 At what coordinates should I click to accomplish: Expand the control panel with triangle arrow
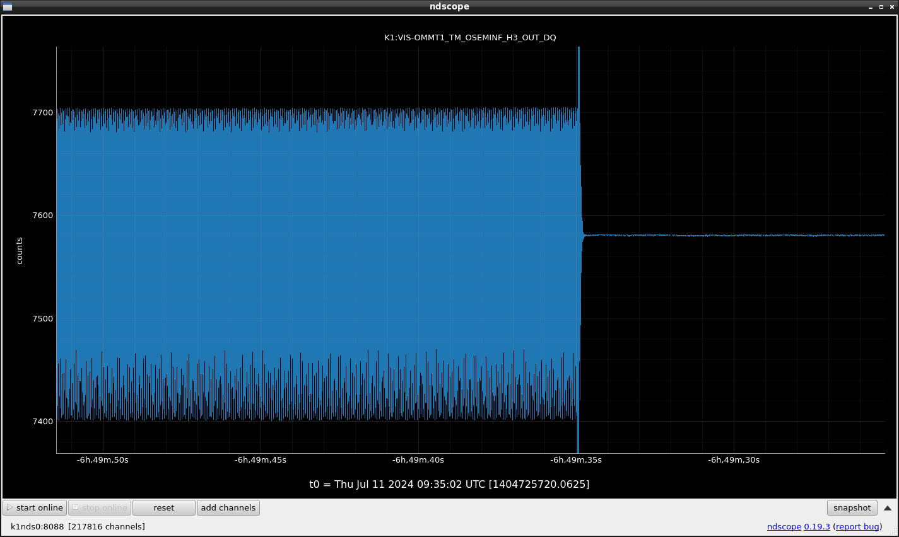(x=888, y=508)
